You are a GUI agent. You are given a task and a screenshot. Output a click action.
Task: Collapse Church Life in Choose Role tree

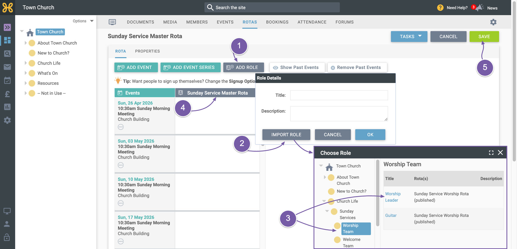[324, 201]
